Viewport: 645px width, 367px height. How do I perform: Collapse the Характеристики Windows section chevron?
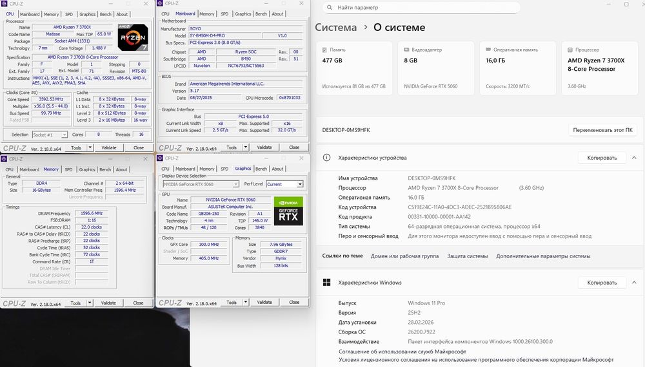634,283
